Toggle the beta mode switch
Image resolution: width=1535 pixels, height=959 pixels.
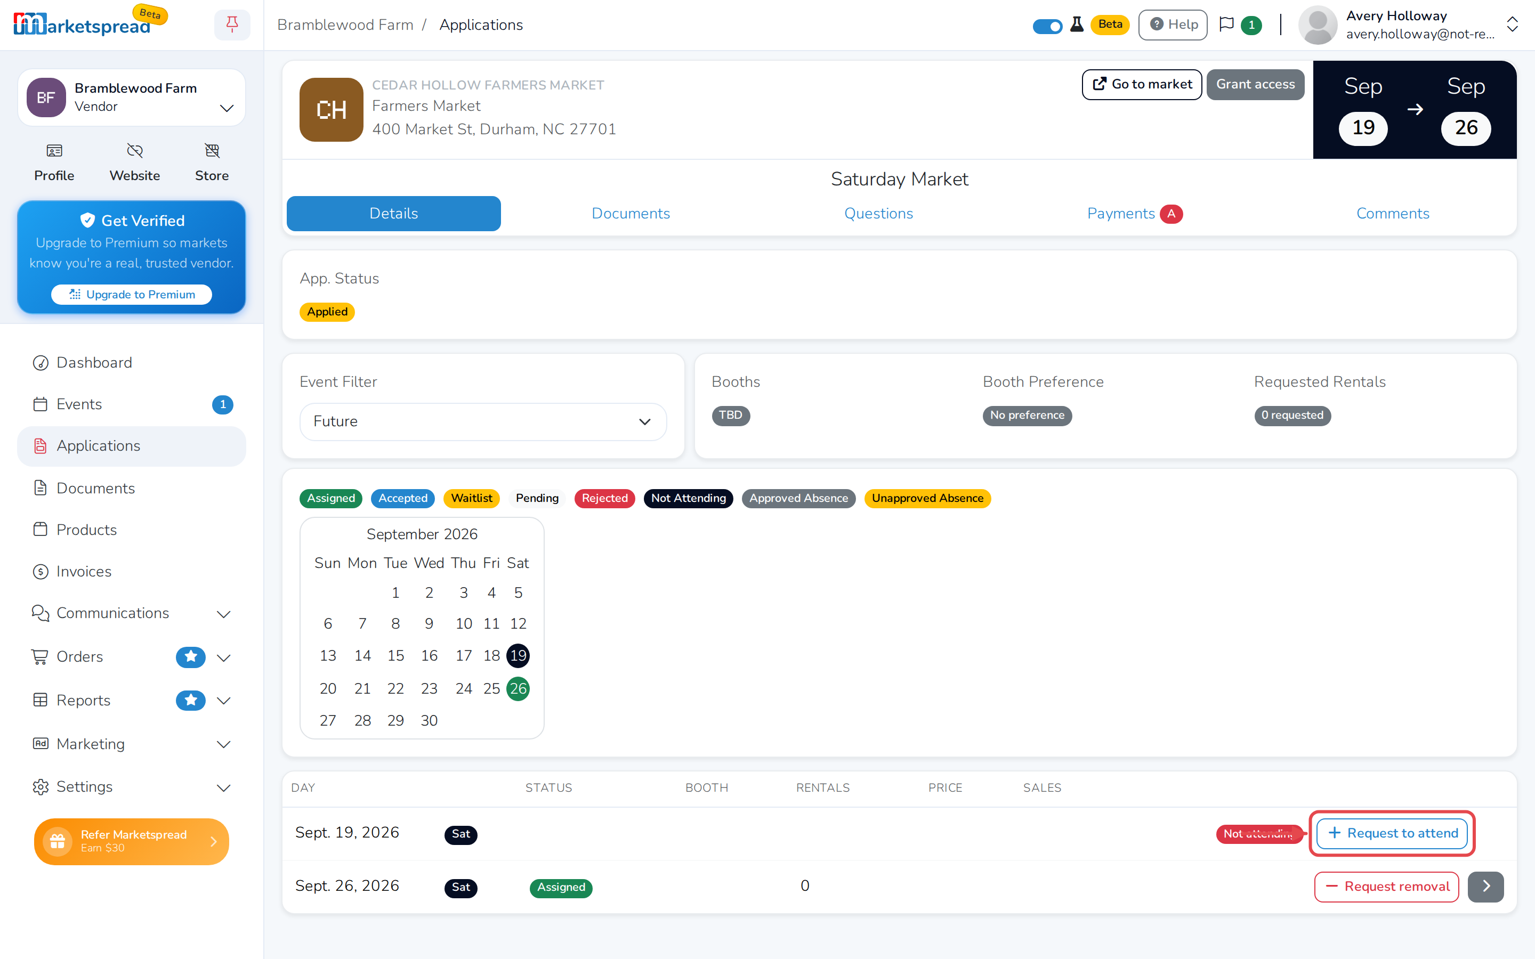tap(1047, 26)
